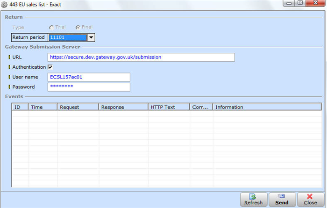Click the gateway URL input field

[141, 57]
